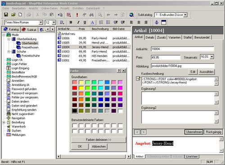Open the font size dropdown showing 12

(54, 22)
